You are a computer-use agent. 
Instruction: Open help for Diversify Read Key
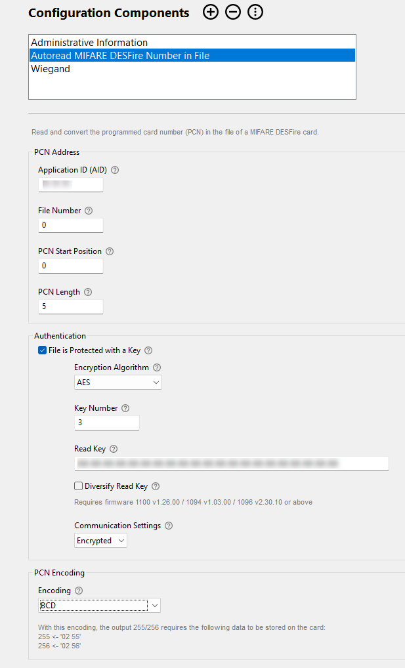point(155,486)
